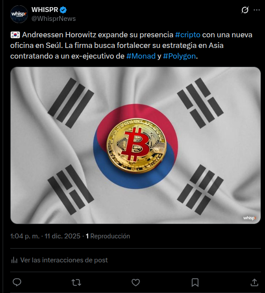
Task: Repost this tweet with the retweet icon
Action: coord(76,282)
